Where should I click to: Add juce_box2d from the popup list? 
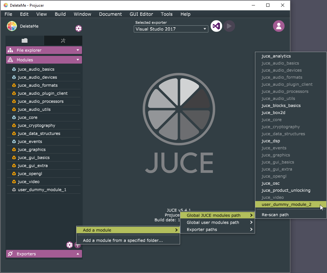click(291, 113)
